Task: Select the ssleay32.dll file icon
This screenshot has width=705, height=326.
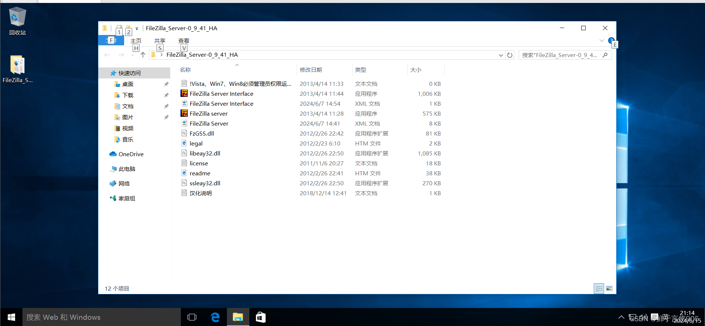Action: pos(184,183)
